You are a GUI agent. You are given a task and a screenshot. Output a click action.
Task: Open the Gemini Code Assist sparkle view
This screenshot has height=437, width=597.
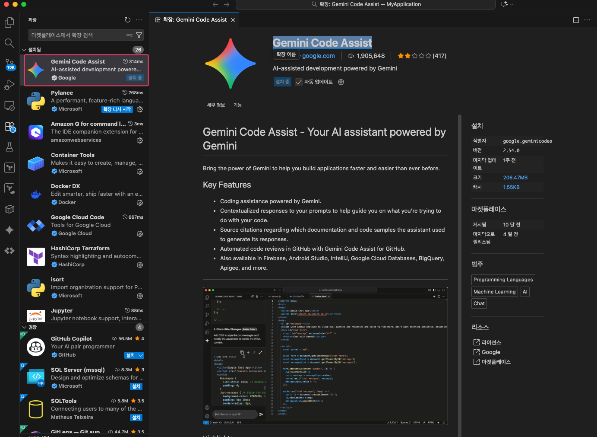pyautogui.click(x=9, y=230)
